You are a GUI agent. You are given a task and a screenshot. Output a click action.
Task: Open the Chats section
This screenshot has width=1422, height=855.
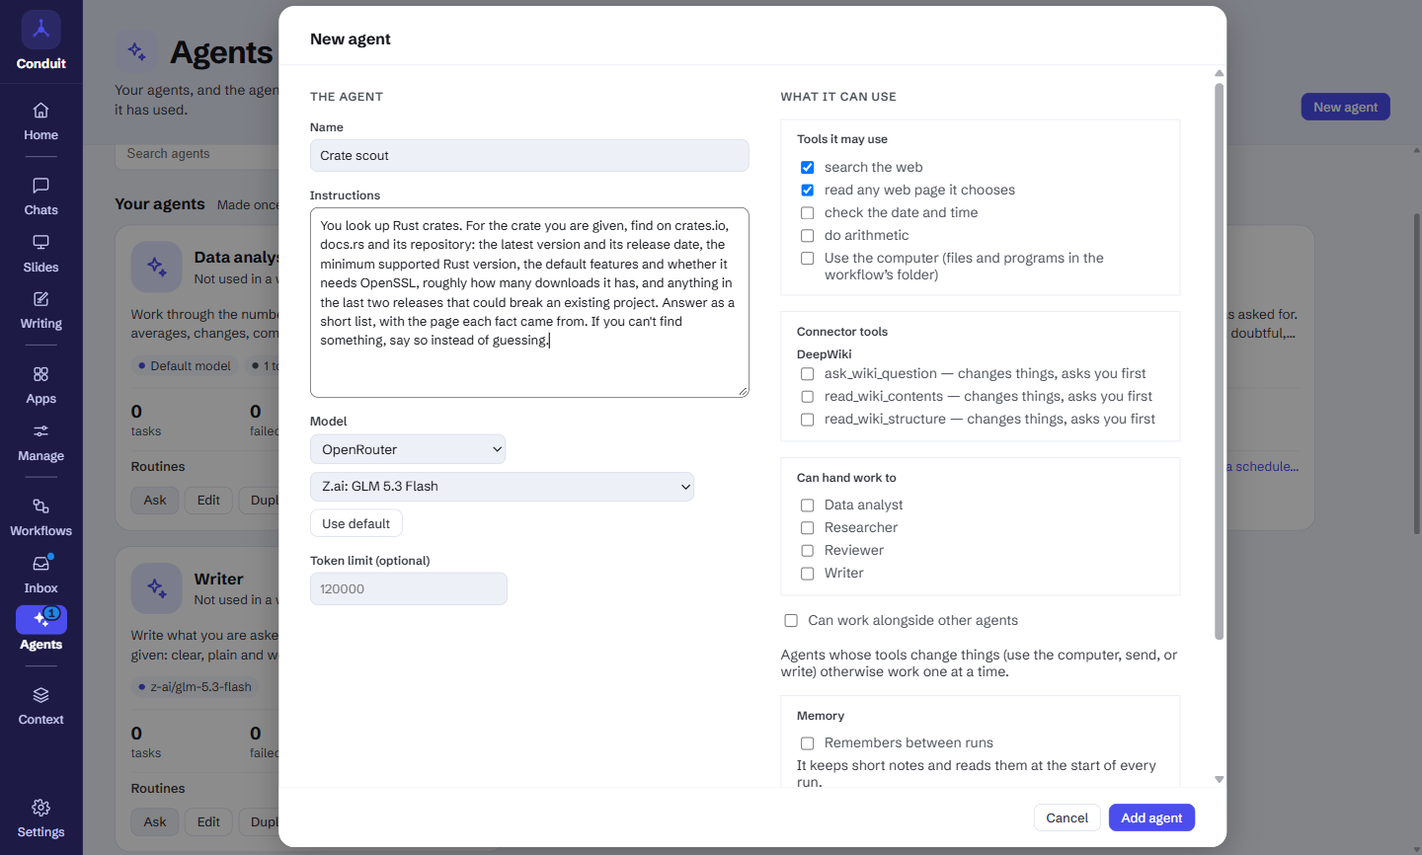[x=40, y=197]
